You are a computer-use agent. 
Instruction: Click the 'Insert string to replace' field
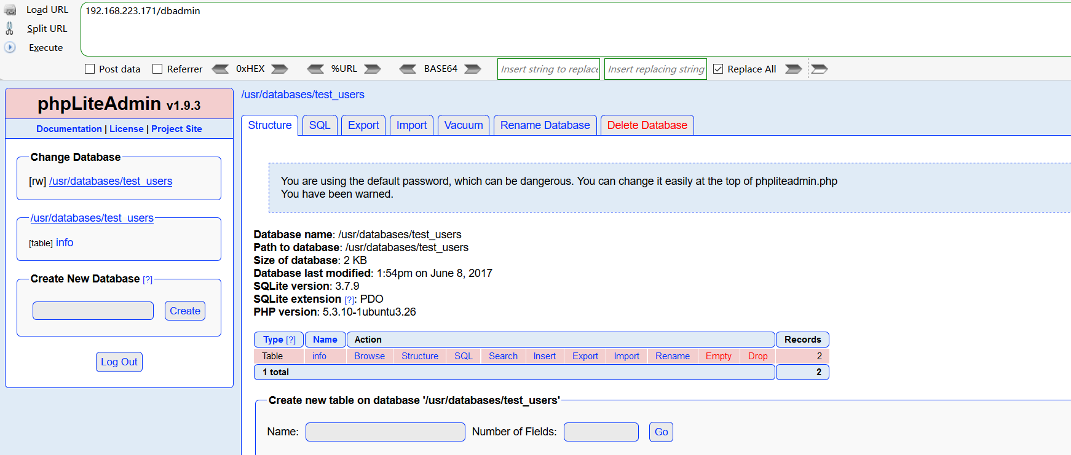click(x=548, y=69)
